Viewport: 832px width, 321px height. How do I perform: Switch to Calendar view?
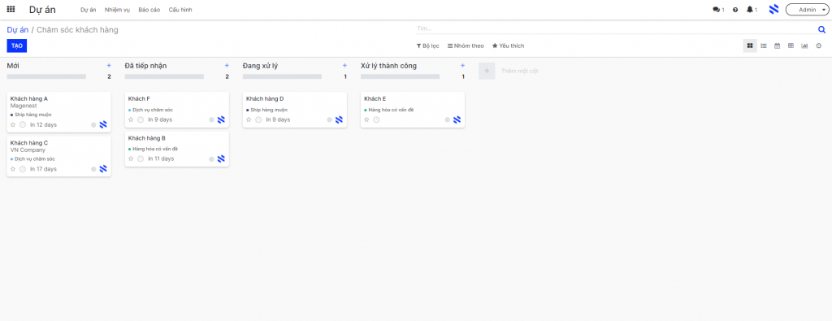[x=778, y=46]
